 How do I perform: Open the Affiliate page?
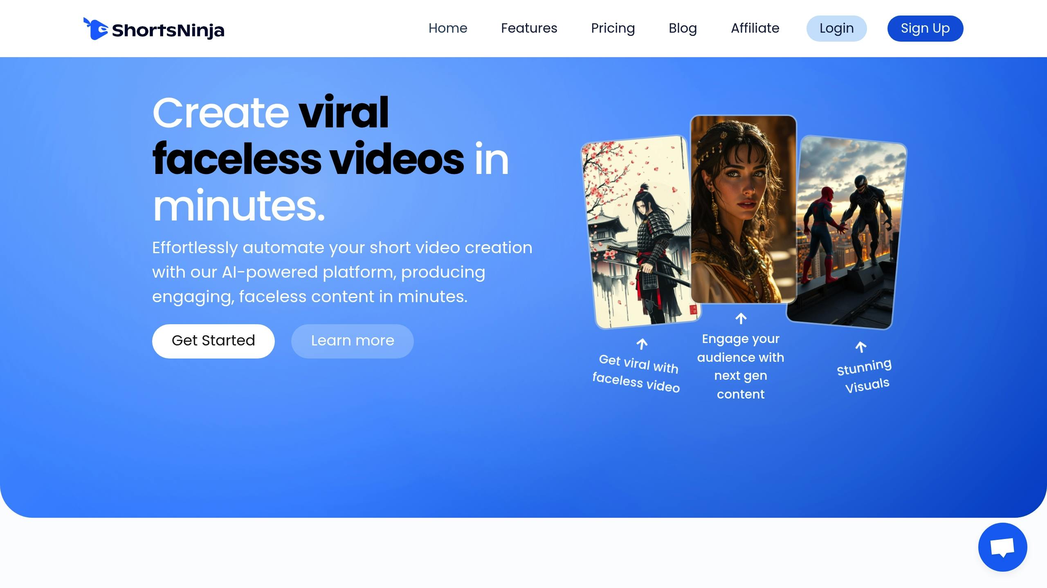click(x=755, y=28)
